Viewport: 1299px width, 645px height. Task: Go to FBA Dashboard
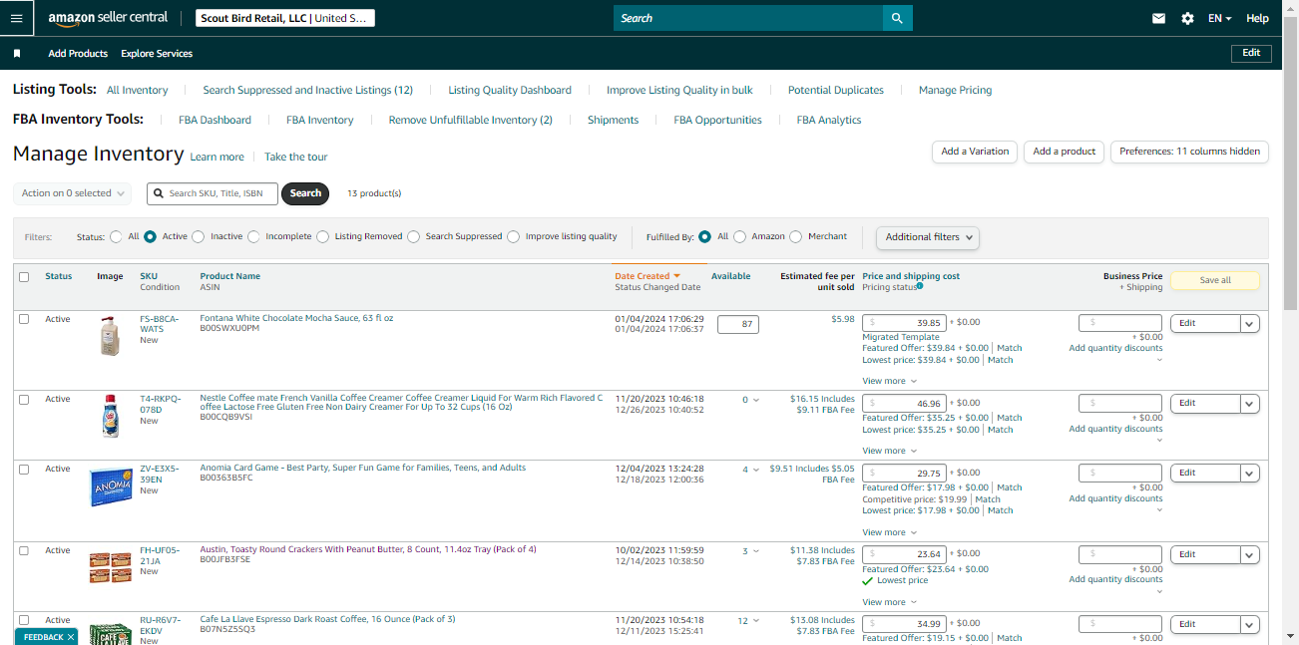(x=215, y=120)
